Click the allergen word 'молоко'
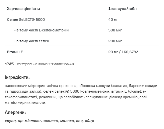 pos(67,121)
